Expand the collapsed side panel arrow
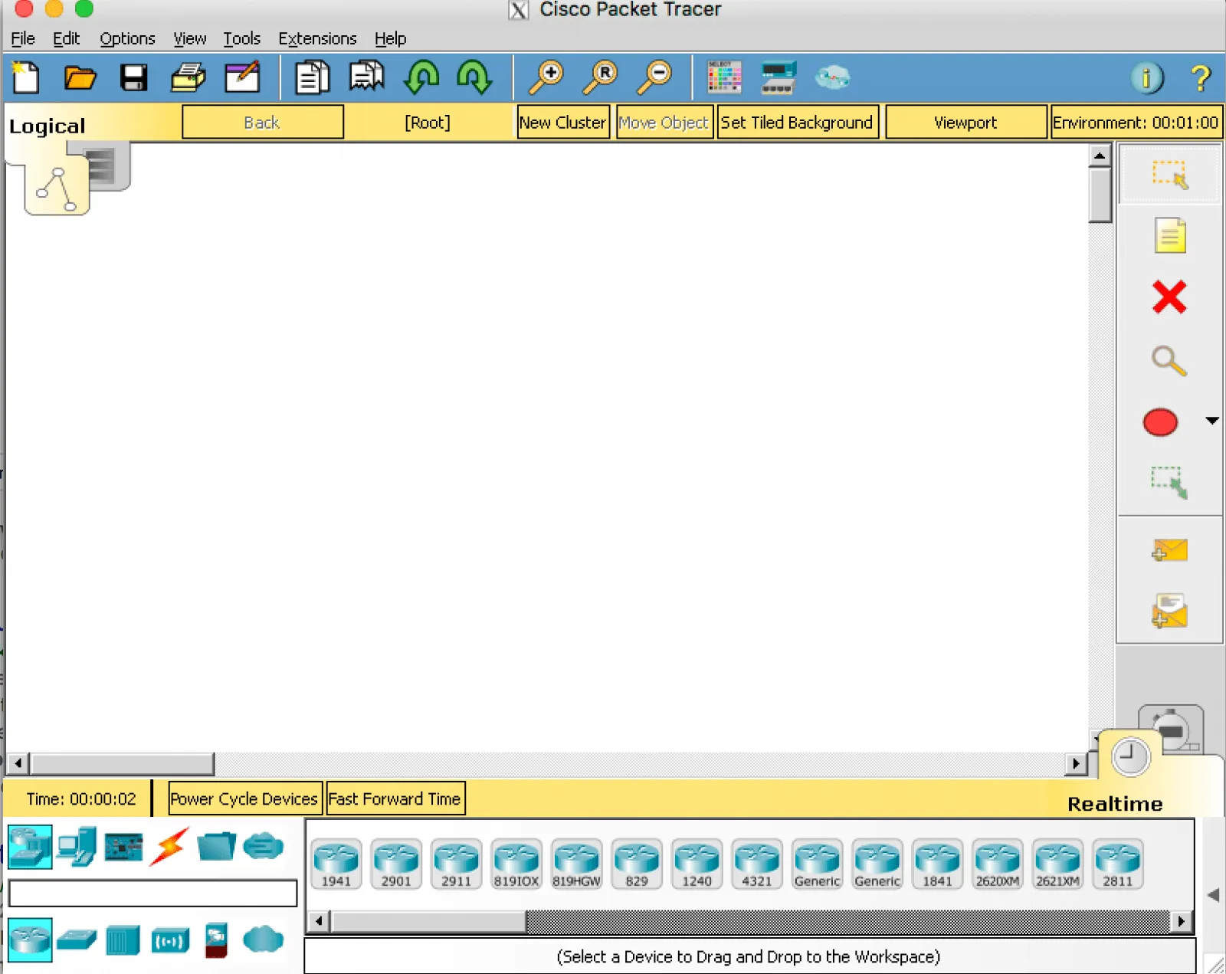The image size is (1226, 974). [1213, 895]
